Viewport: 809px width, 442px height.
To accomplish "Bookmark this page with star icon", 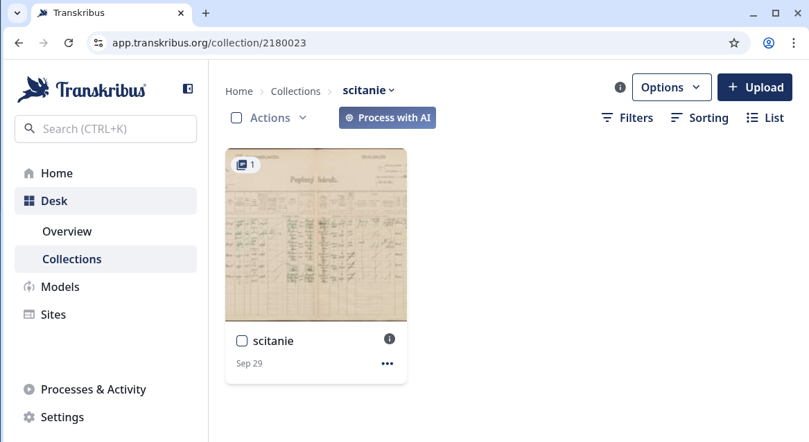I will pyautogui.click(x=734, y=43).
